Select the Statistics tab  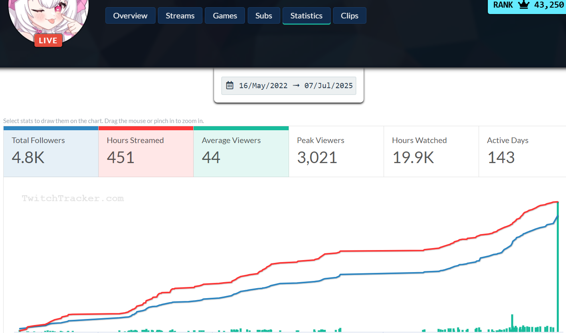[x=307, y=16]
